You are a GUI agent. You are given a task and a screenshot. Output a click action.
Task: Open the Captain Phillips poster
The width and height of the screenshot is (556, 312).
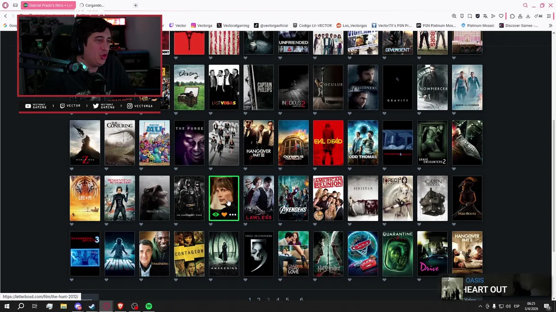(x=258, y=88)
